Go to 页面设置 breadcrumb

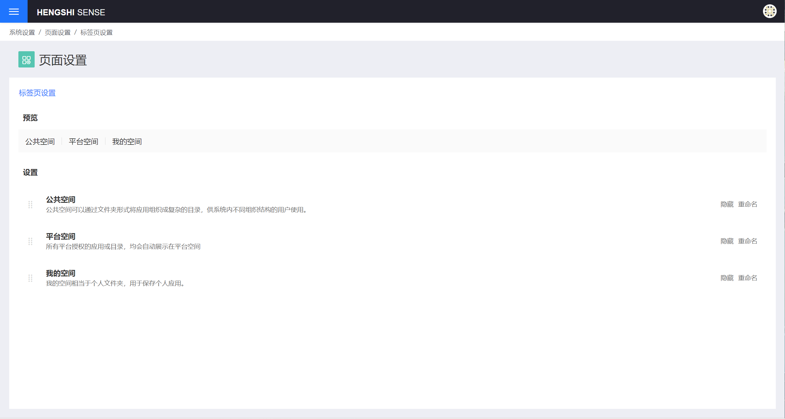[x=58, y=33]
